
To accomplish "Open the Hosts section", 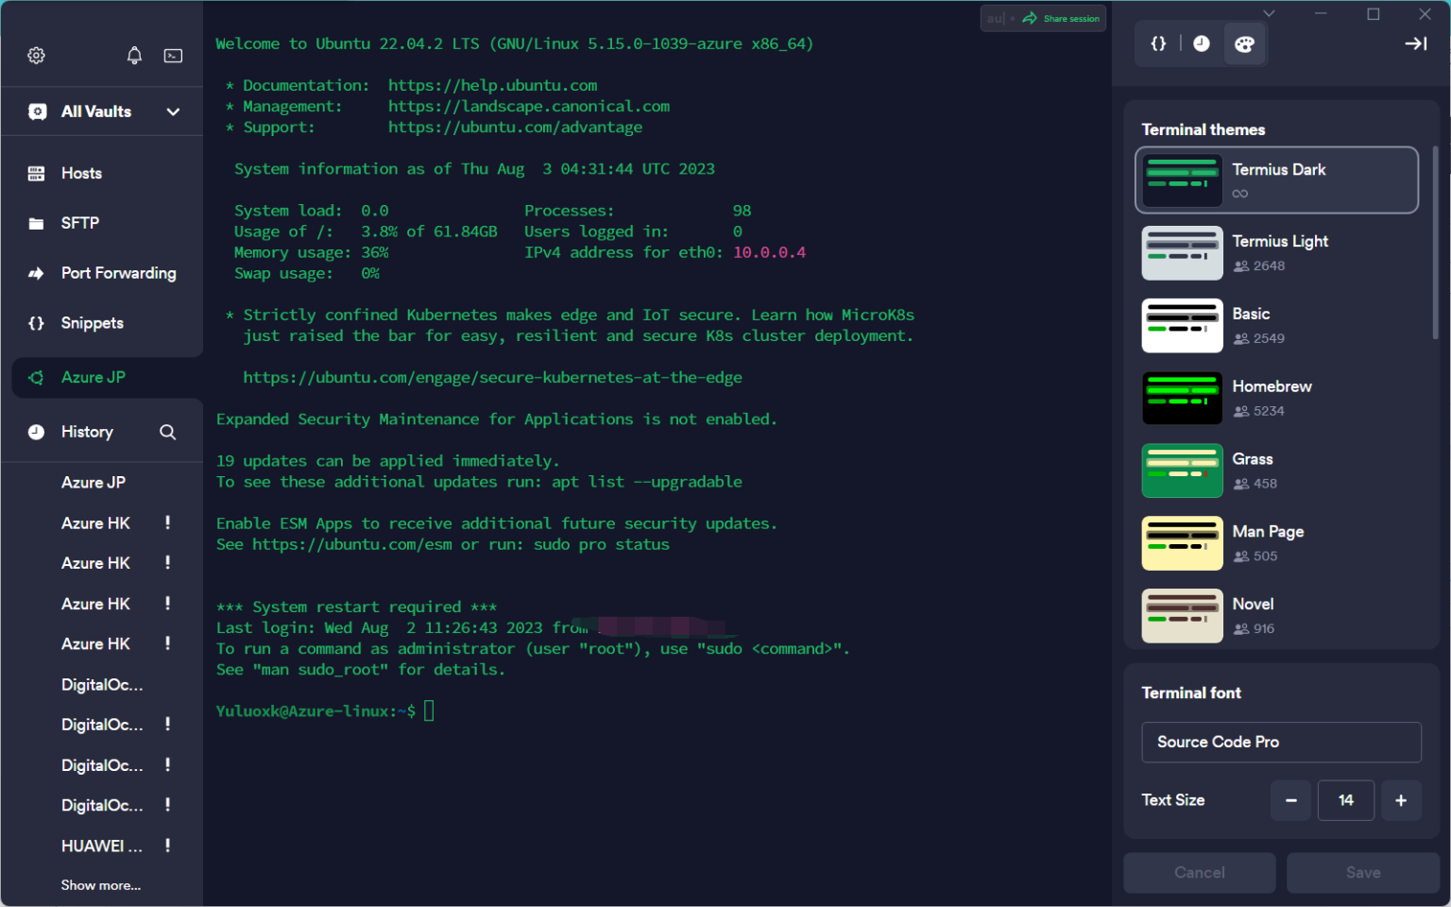I will (x=81, y=173).
